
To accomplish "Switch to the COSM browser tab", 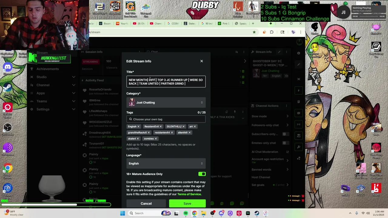I will pos(173,23).
